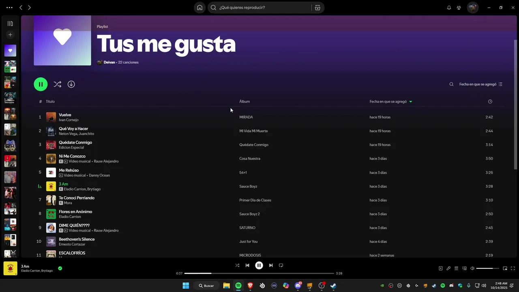Open the notifications bell in Spotify header
The width and height of the screenshot is (519, 292).
(x=449, y=8)
